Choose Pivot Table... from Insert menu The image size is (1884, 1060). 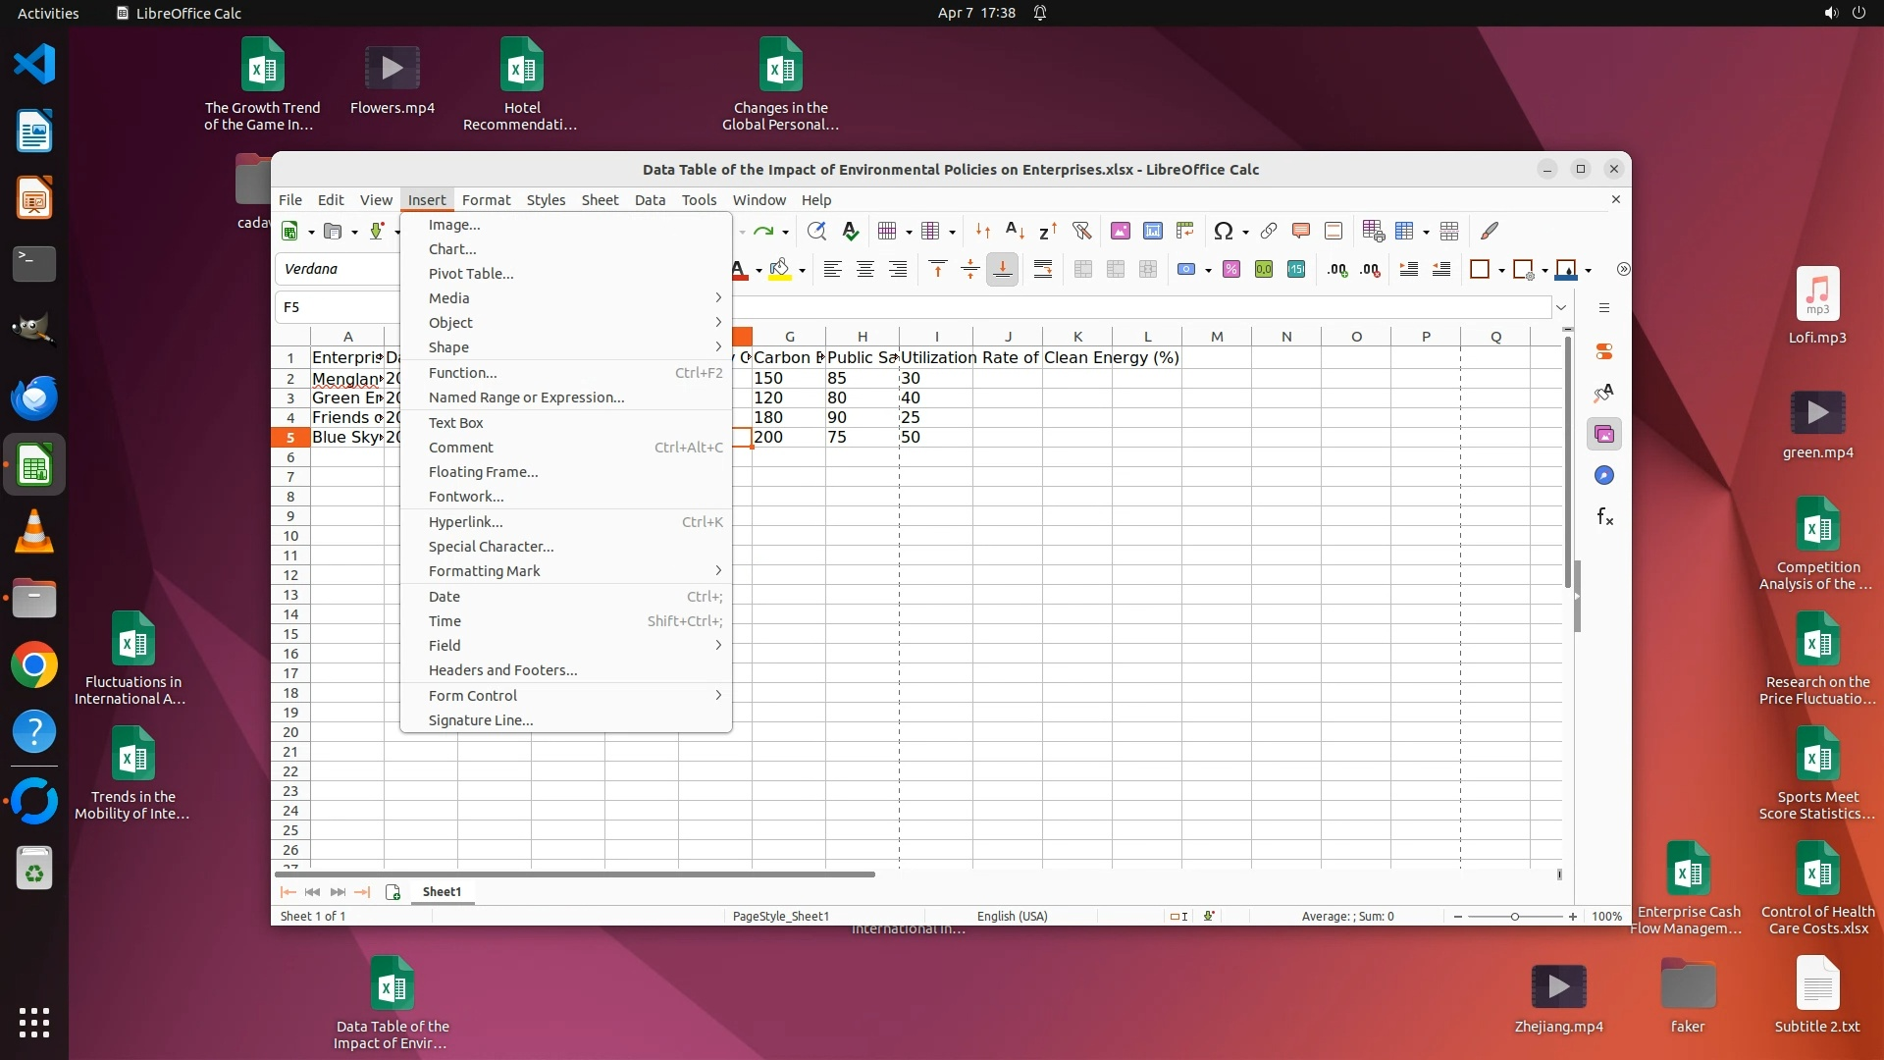click(x=471, y=274)
